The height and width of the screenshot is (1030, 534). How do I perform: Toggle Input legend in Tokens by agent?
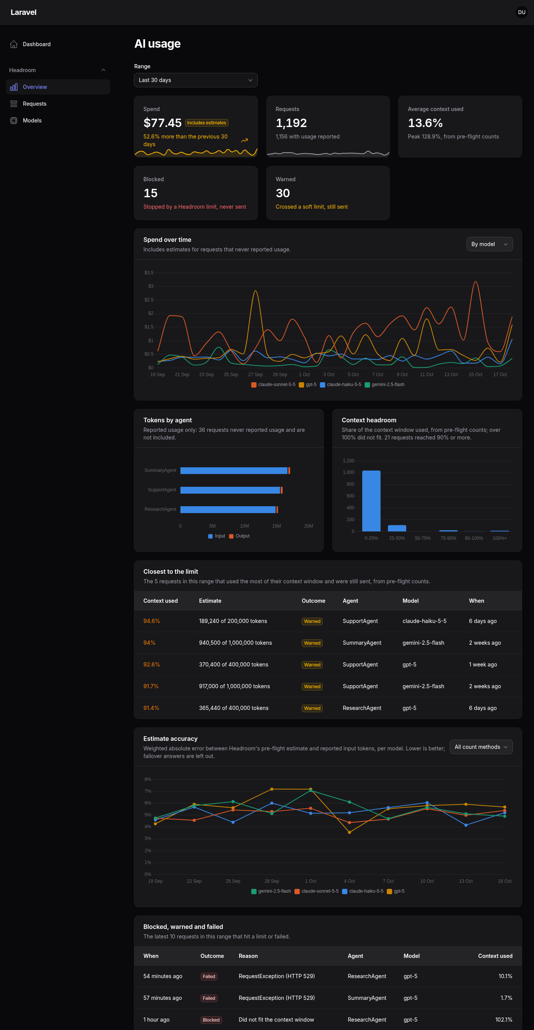pos(217,536)
